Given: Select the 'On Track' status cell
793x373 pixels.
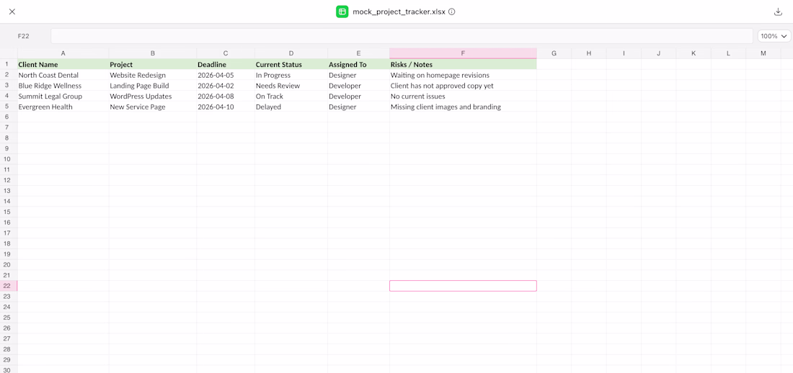Looking at the screenshot, I should (x=291, y=96).
